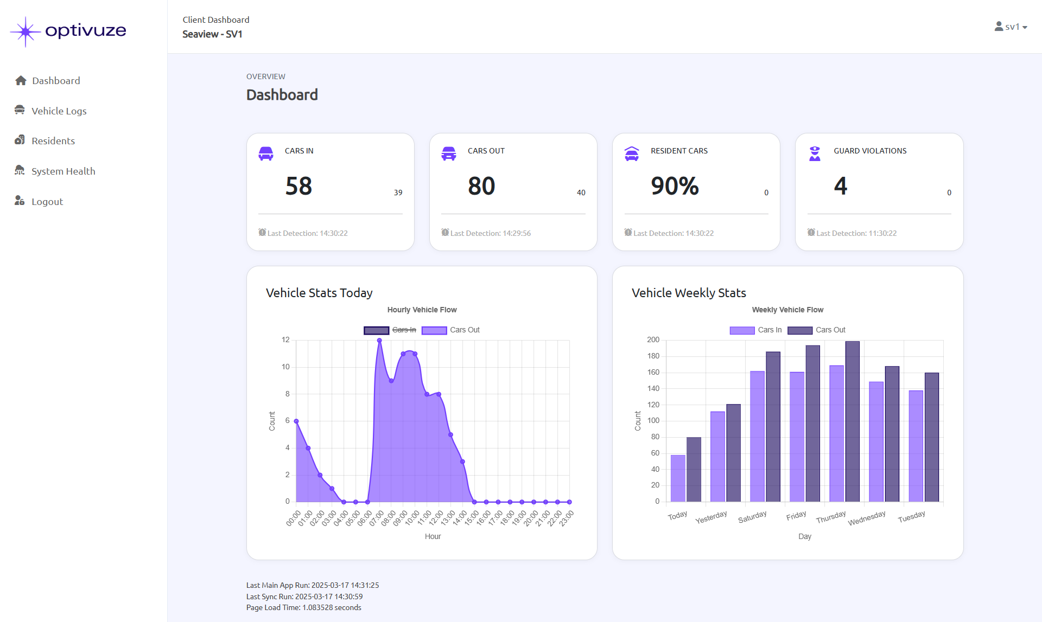Toggle Cars In on hourly chart legend

404,330
